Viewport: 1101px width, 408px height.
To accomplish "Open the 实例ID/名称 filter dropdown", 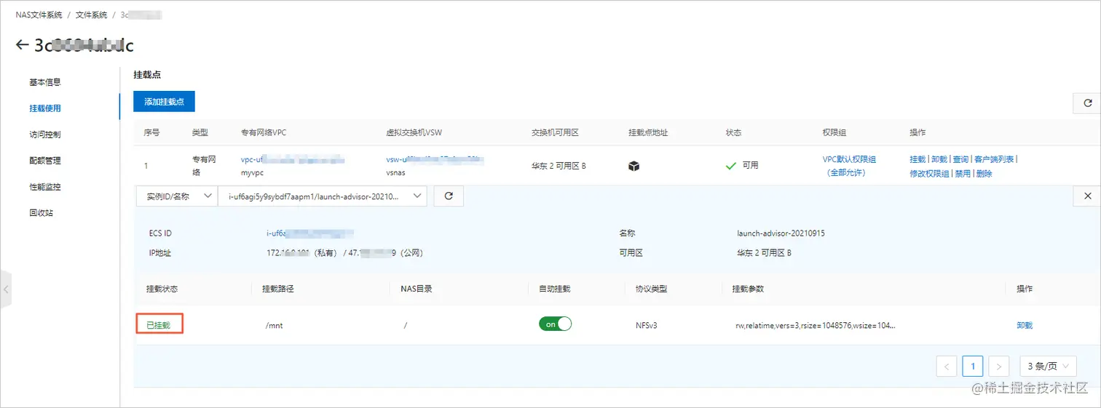I will pyautogui.click(x=175, y=196).
